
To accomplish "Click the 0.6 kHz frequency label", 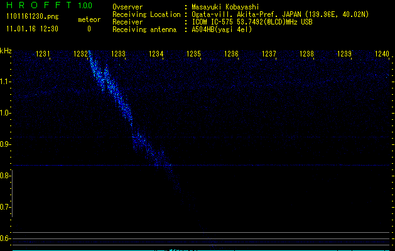I will click(x=5, y=238).
